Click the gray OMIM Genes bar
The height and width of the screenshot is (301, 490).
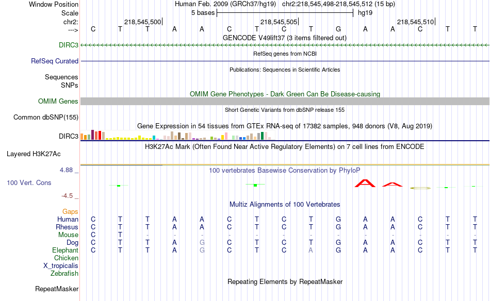tap(285, 101)
